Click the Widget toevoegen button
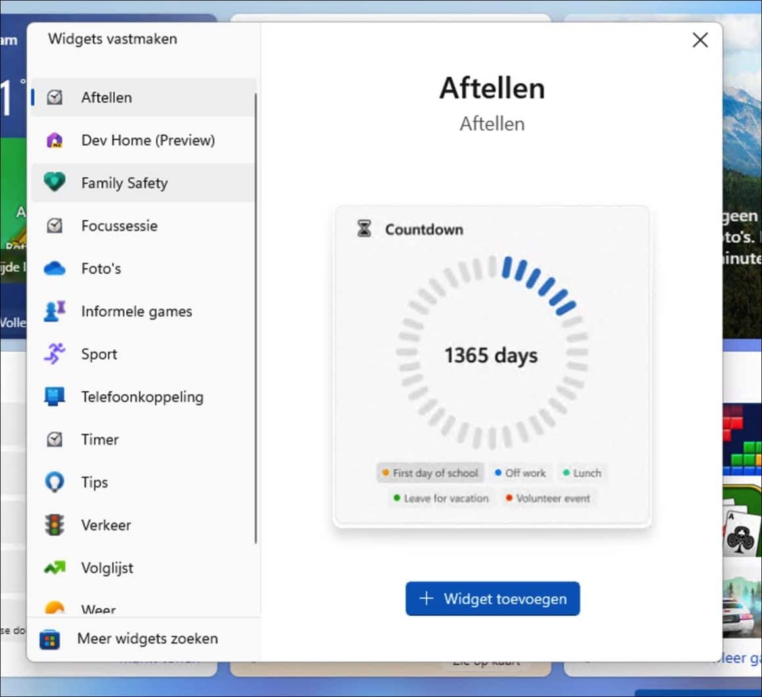Viewport: 762px width, 697px height. pos(493,599)
